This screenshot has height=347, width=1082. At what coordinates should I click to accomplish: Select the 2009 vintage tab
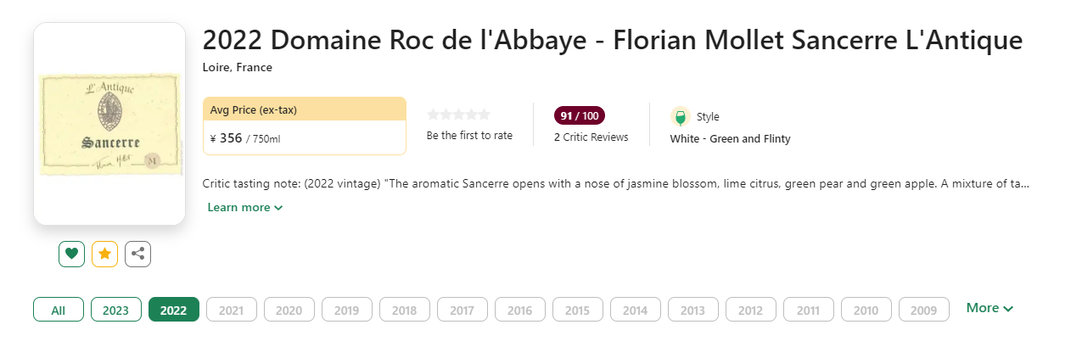[x=923, y=310]
